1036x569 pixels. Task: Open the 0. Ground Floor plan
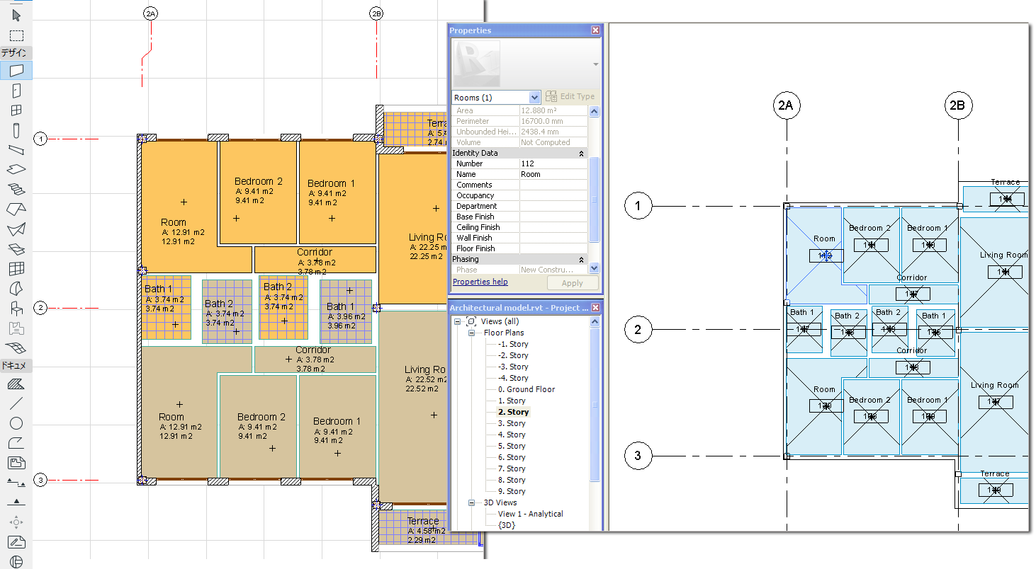(x=526, y=389)
